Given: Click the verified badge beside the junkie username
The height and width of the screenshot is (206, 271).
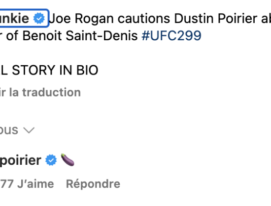Looking at the screenshot, I should point(39,18).
